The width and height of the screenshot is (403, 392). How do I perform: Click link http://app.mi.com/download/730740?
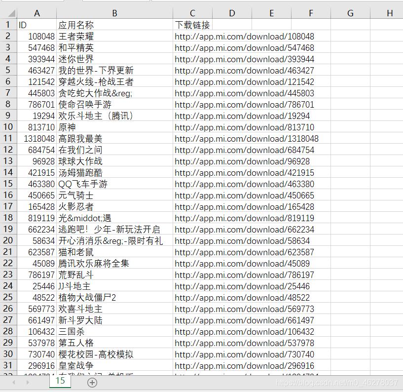[x=245, y=354]
